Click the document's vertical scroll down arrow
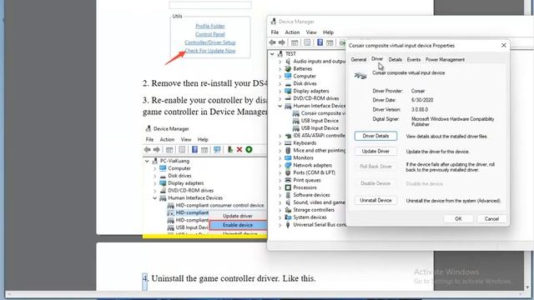 (527, 287)
